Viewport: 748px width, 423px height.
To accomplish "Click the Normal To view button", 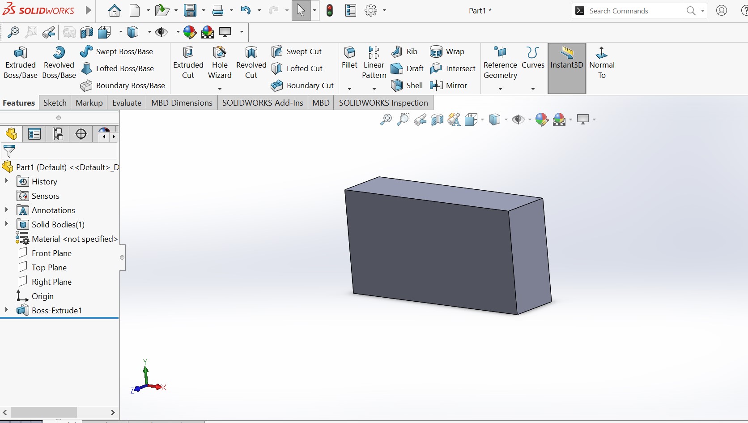I will click(x=602, y=63).
